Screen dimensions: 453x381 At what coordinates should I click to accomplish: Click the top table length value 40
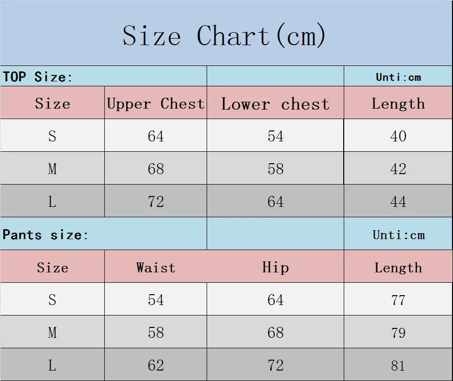(x=398, y=136)
